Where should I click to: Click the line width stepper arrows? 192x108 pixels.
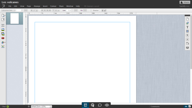(72, 10)
